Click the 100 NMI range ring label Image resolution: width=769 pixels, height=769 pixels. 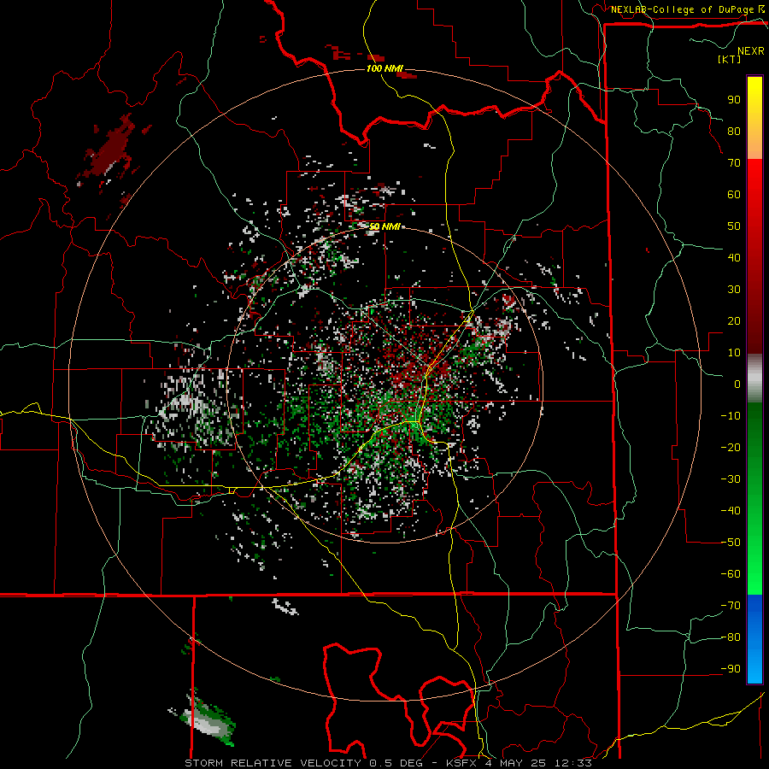(x=384, y=68)
